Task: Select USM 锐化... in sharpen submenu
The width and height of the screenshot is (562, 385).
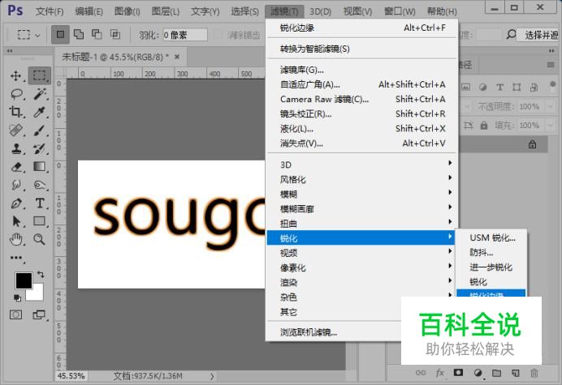Action: click(491, 238)
